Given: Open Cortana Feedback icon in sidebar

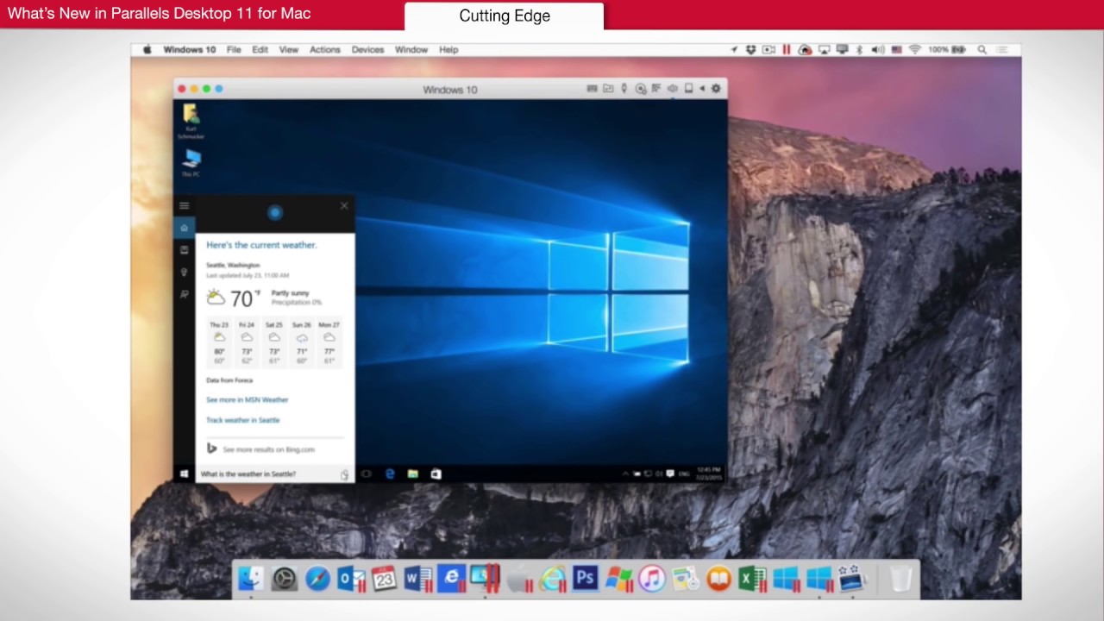Looking at the screenshot, I should 184,295.
